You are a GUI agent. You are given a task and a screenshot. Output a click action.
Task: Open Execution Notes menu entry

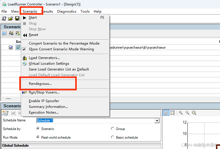click(65, 112)
